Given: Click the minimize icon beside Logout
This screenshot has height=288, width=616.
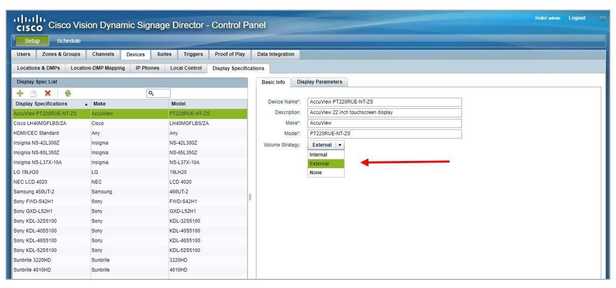Looking at the screenshot, I should (603, 18).
